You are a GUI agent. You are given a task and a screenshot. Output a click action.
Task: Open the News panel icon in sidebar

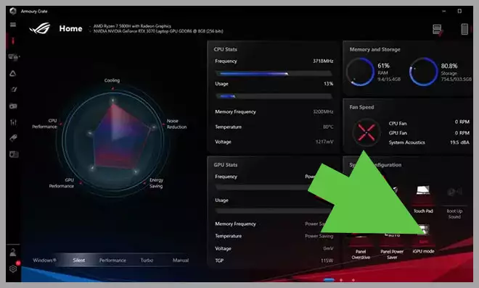point(14,154)
